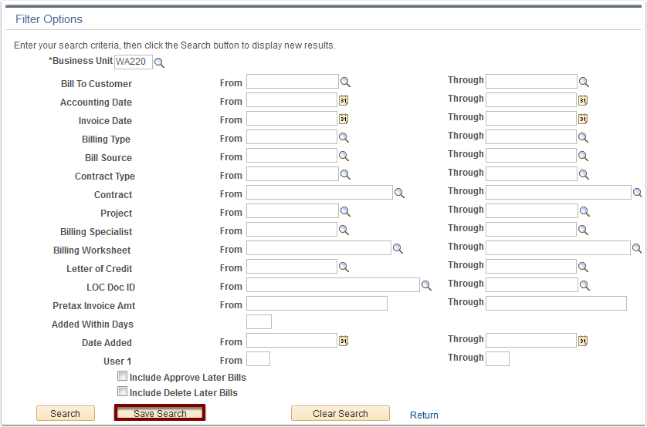647x427 pixels.
Task: Focus the Business Unit field WA220
Action: [134, 62]
